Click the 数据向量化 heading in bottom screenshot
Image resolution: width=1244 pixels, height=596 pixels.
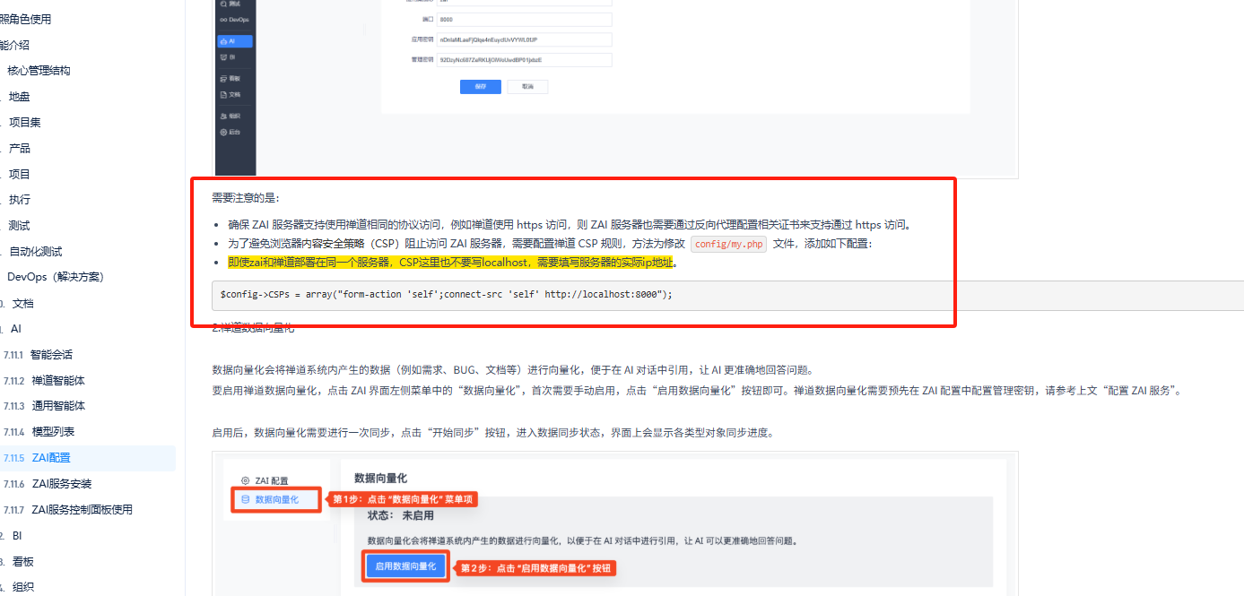point(381,479)
